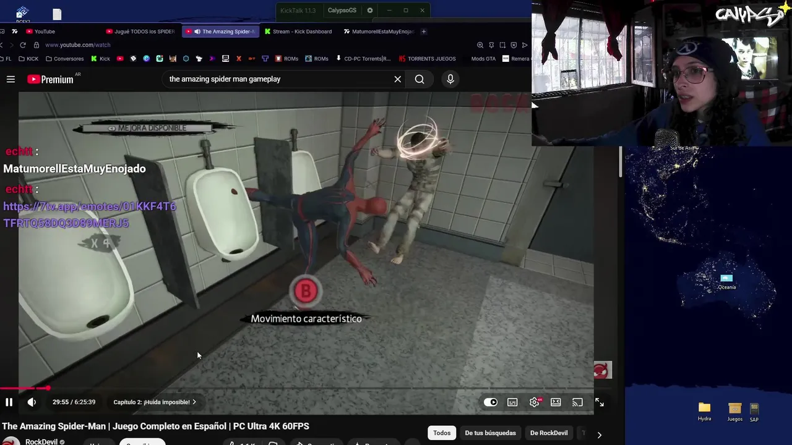Open the 'KICK' bookmarks folder
Image resolution: width=792 pixels, height=445 pixels.
pos(28,59)
